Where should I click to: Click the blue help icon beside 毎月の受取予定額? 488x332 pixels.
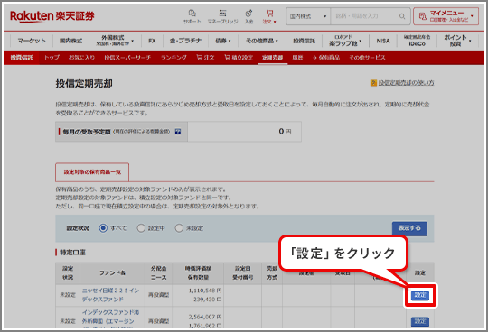(x=178, y=132)
